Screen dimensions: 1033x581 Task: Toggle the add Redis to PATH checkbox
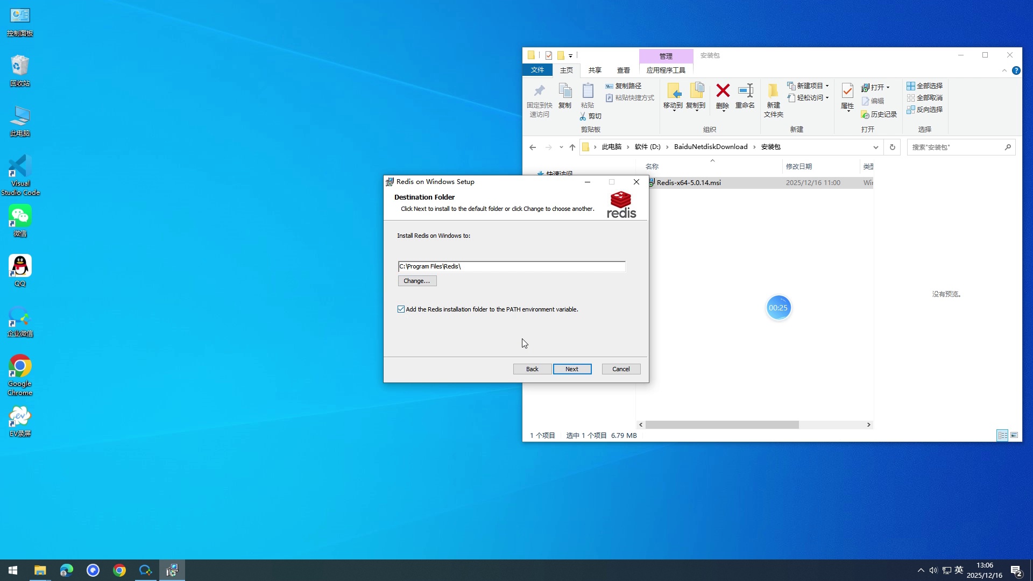coord(401,309)
